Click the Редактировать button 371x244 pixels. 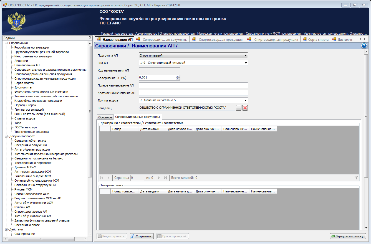112,236
